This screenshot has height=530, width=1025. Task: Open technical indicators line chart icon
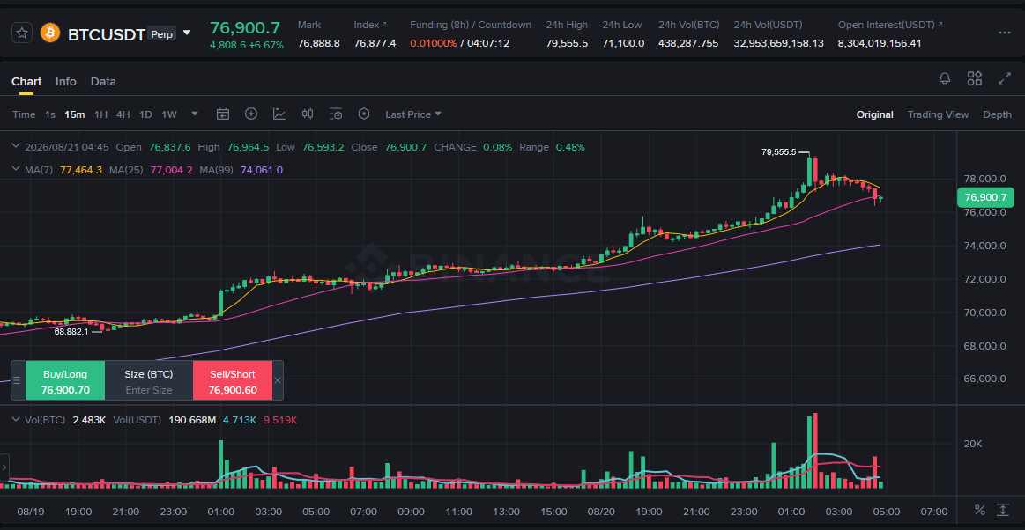click(279, 114)
